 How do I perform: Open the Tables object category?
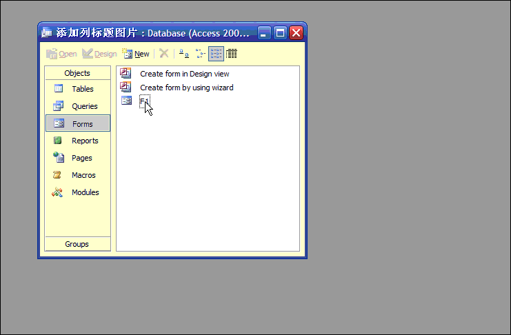click(77, 89)
